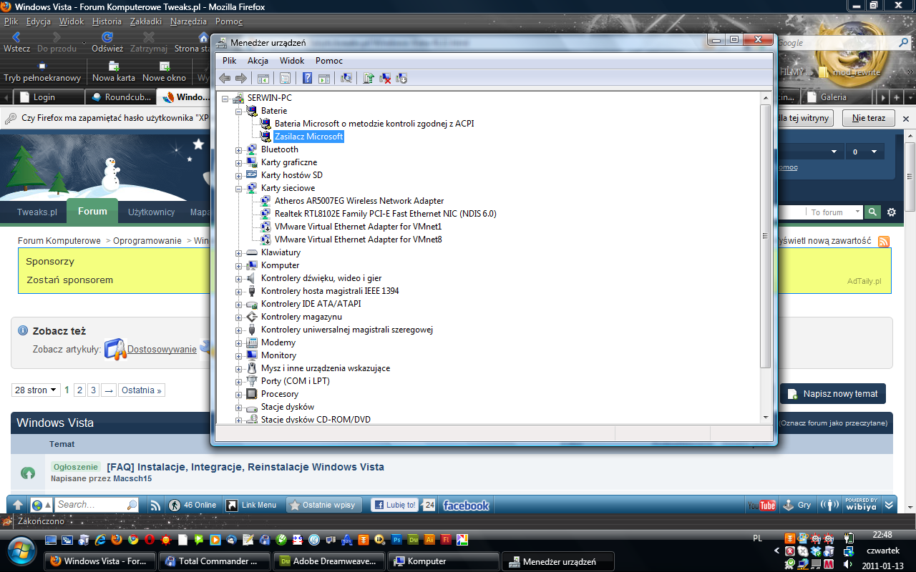
Task: Select Atheros AR5007EG Wireless Network Adapter
Action: (359, 201)
